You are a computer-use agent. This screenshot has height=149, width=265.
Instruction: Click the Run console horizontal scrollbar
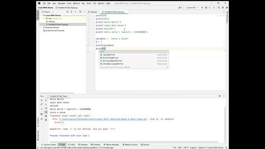point(133,142)
